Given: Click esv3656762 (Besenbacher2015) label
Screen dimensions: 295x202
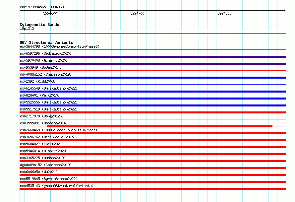Looking at the screenshot, I should 48,137.
